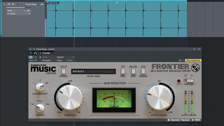
Task: Pin the Tribal Snap Inserts window
Action: tap(194, 49)
